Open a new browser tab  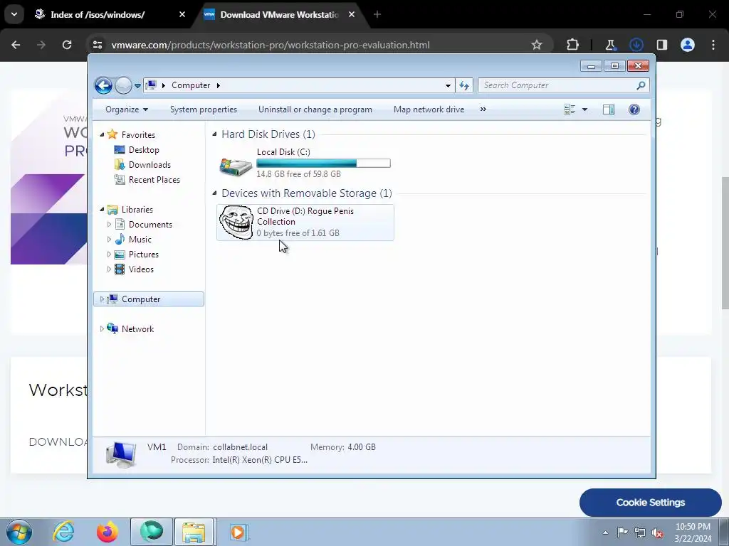point(377,14)
